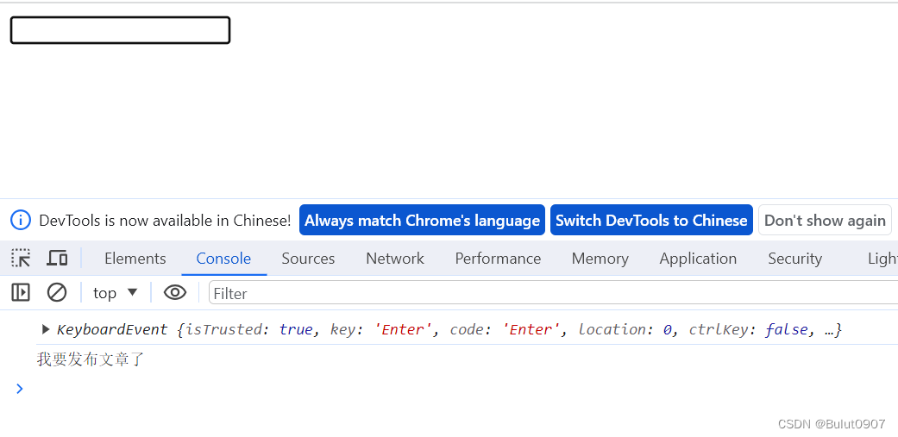Go to the Network tab

tap(395, 259)
